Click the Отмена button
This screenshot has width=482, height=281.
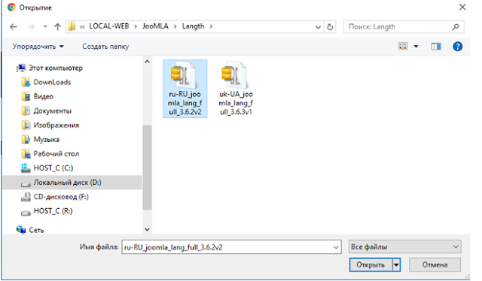(435, 264)
